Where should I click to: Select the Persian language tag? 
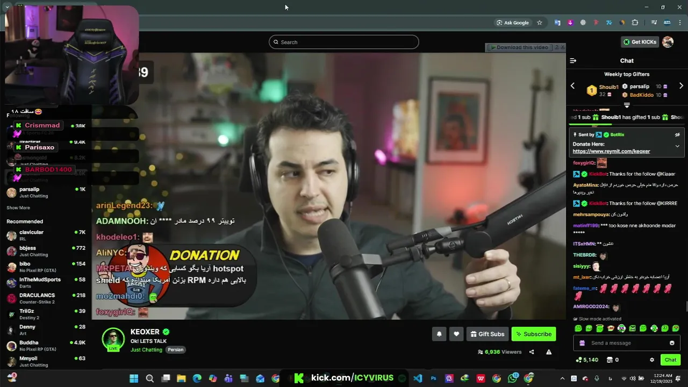176,349
